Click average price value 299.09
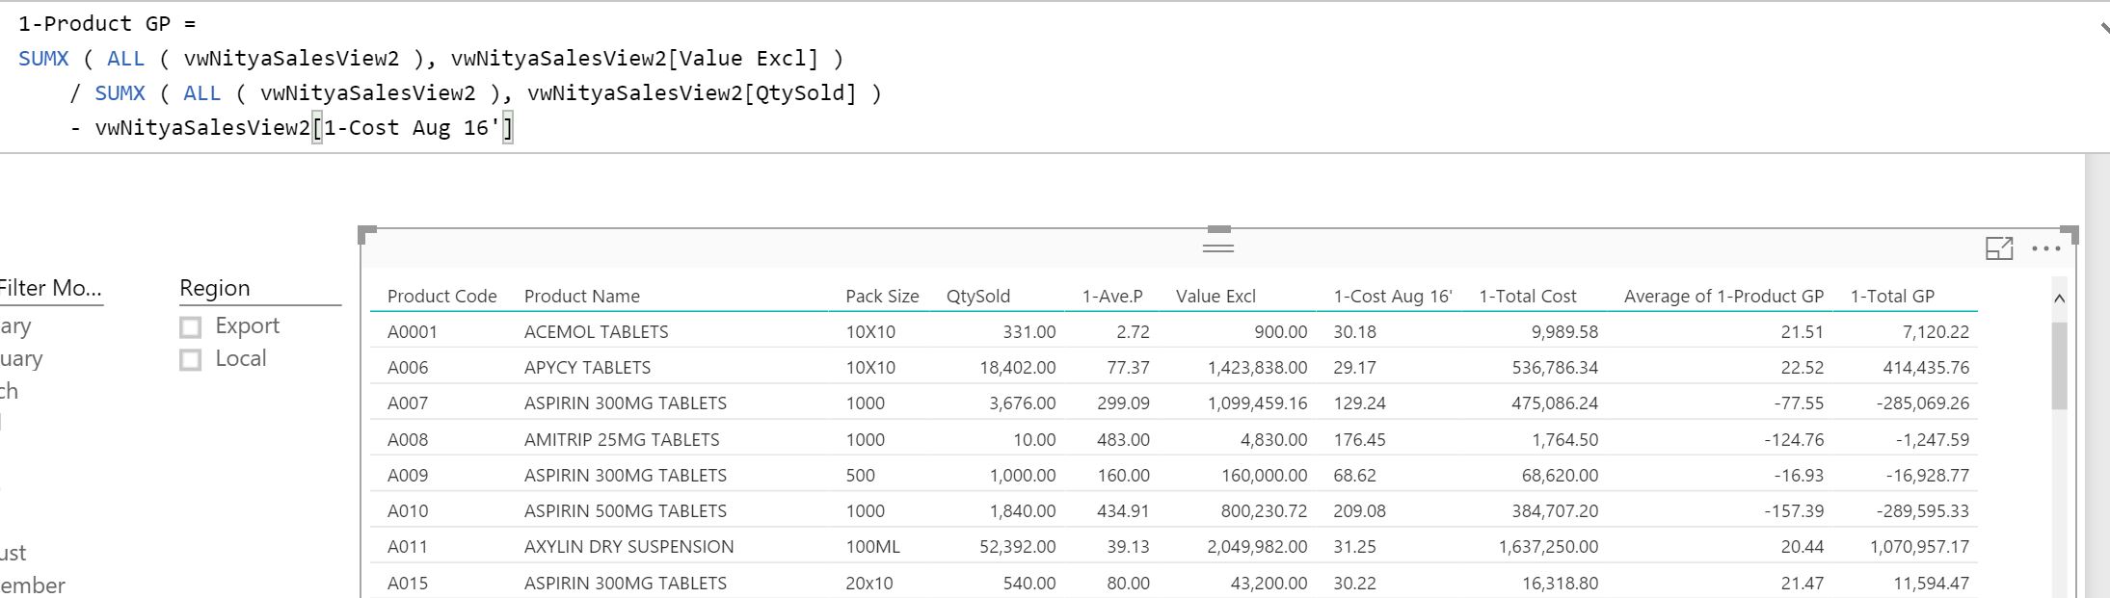The image size is (2110, 598). pyautogui.click(x=1123, y=403)
